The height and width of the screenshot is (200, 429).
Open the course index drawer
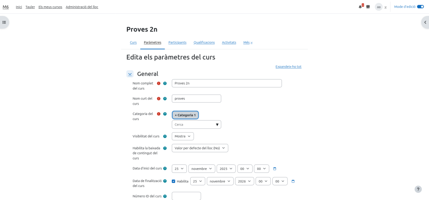4,22
